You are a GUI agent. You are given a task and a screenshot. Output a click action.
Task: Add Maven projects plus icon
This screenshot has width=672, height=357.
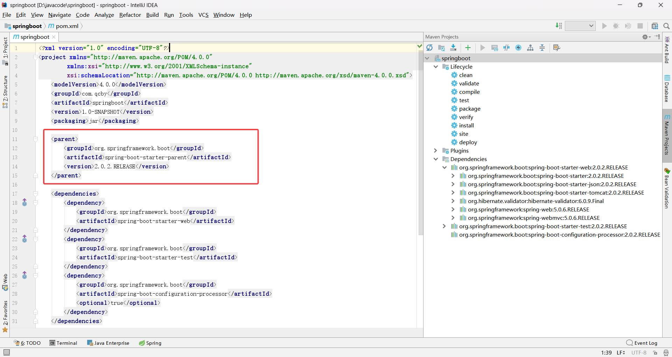pos(468,48)
